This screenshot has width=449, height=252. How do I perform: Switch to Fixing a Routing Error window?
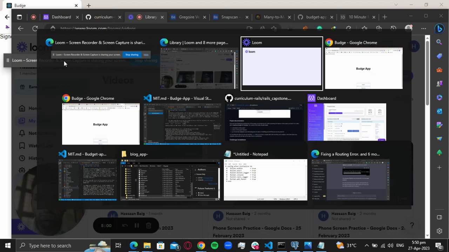tap(350, 175)
